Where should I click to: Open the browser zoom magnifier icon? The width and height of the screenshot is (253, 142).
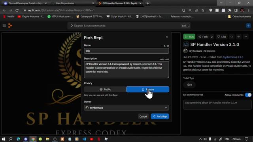(190, 10)
